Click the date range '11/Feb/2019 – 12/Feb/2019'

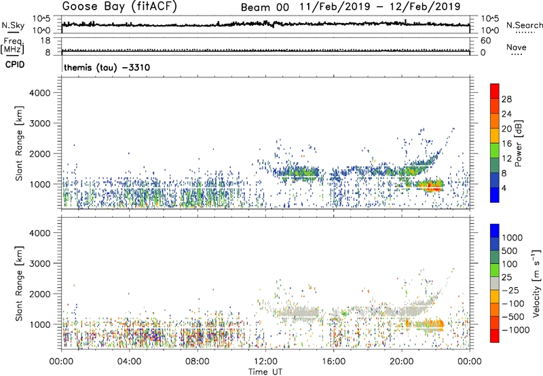tap(381, 7)
